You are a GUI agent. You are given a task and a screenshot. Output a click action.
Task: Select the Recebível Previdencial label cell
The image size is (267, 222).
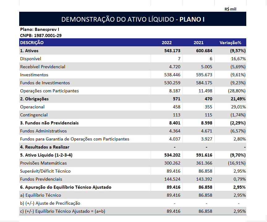tap(43, 67)
